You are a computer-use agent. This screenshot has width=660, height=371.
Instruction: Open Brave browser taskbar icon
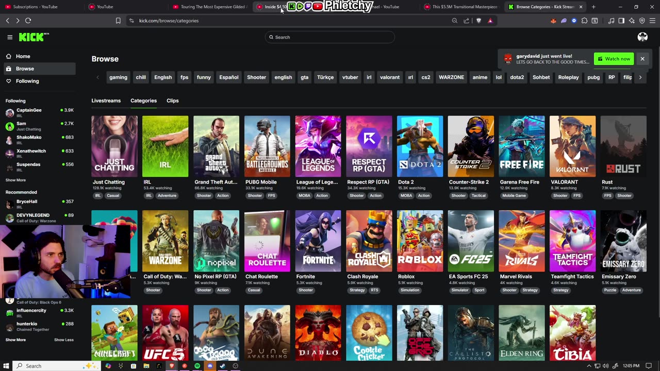click(172, 366)
